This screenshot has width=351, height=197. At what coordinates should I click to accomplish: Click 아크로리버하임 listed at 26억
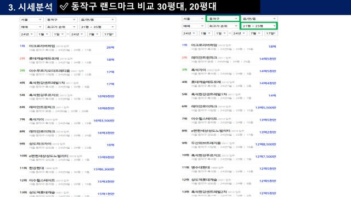(x=42, y=46)
